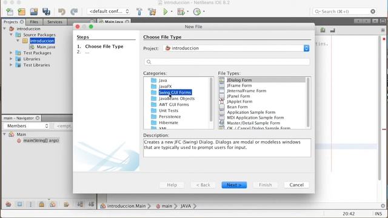Click the Finish button
This screenshot has width=388, height=218.
266,185
